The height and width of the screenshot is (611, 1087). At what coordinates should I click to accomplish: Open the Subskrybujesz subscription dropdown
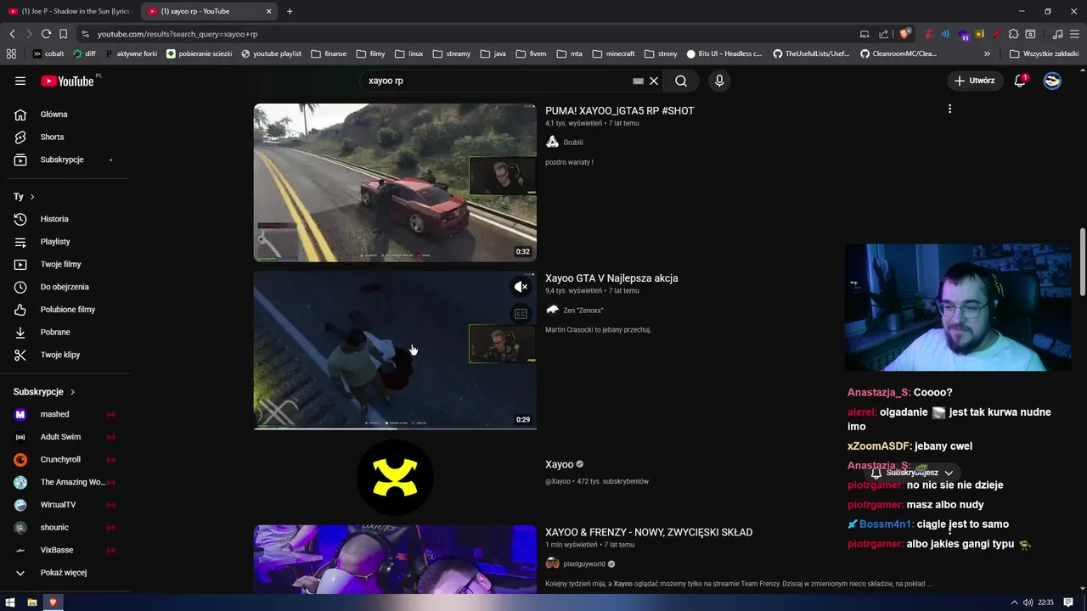[x=913, y=473]
